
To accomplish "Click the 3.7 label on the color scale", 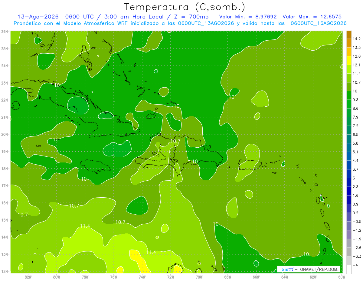I will tap(355, 169).
